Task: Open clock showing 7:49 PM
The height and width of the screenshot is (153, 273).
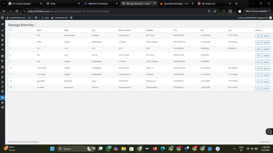Action: [265, 149]
